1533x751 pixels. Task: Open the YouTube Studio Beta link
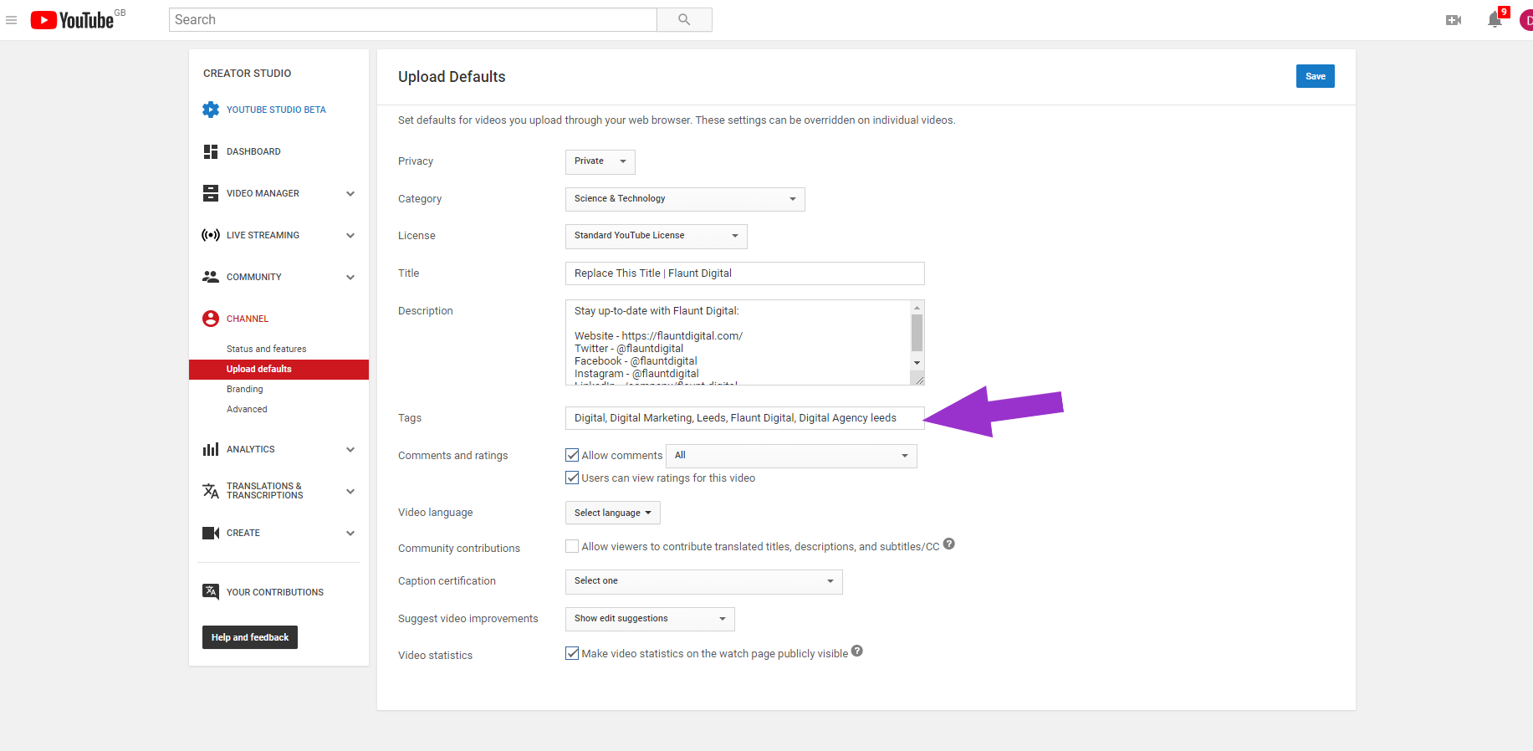point(276,110)
